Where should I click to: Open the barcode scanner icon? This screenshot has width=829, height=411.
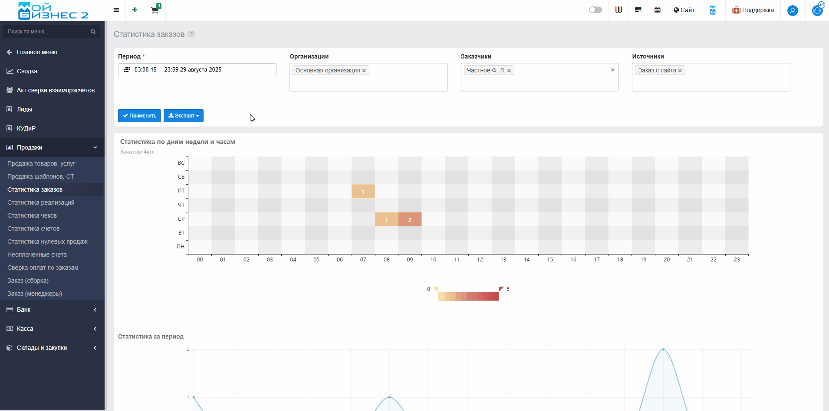pos(618,10)
